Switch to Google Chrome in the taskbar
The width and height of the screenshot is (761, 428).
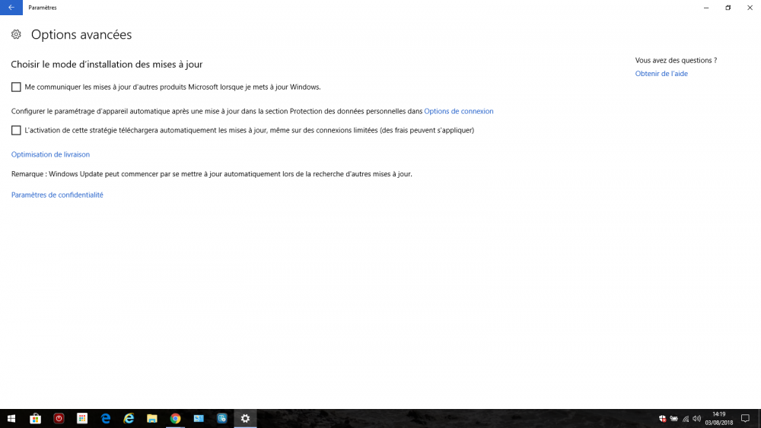pos(175,418)
